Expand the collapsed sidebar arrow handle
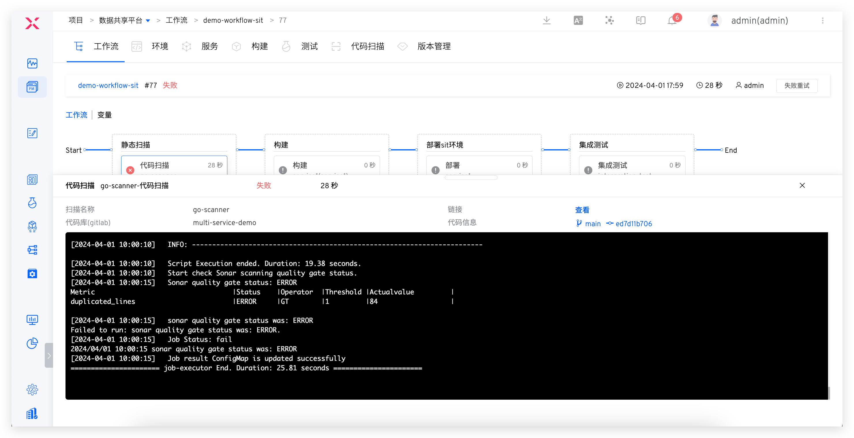 [x=49, y=355]
